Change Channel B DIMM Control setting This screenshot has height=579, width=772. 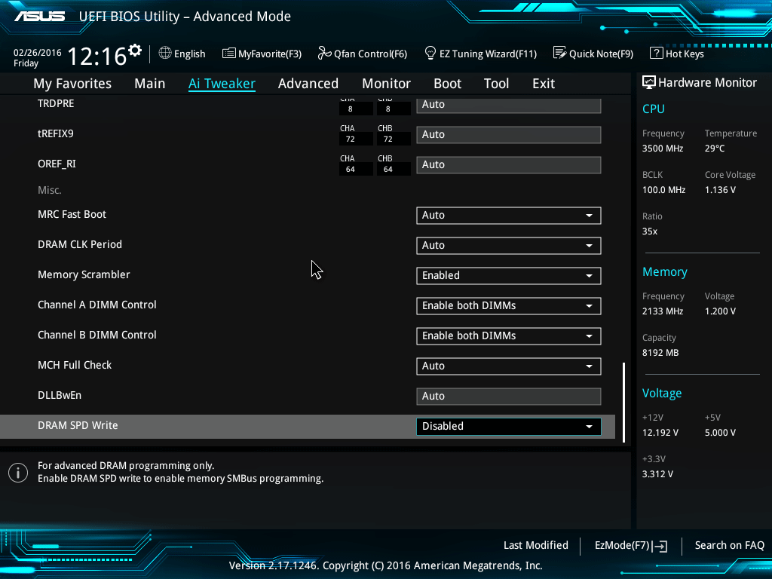click(x=508, y=336)
